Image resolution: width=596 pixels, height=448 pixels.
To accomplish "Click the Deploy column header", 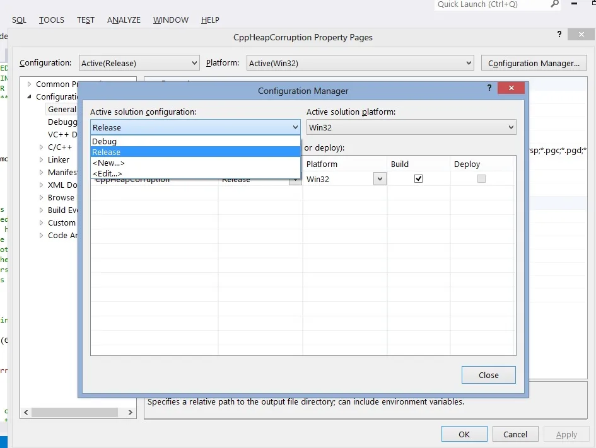I will click(482, 164).
